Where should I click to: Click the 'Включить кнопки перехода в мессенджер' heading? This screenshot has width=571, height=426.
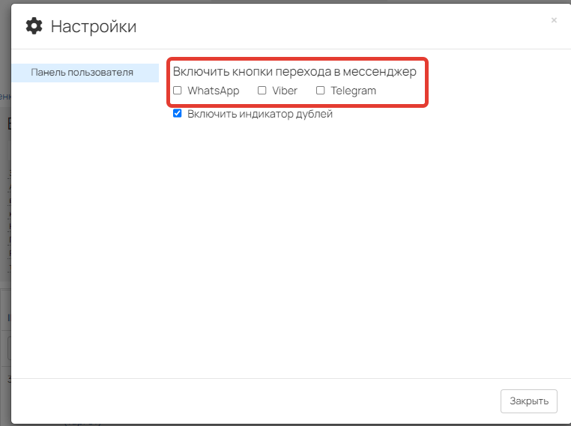tap(294, 71)
